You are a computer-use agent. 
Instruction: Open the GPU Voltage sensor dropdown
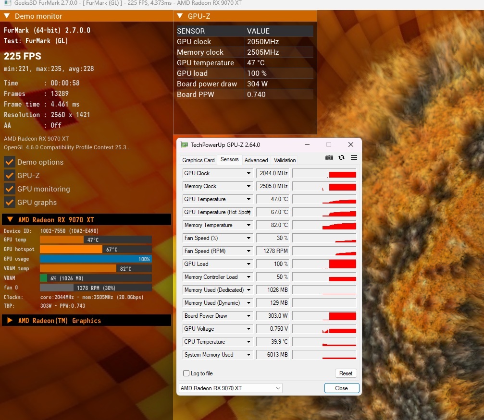pos(248,329)
